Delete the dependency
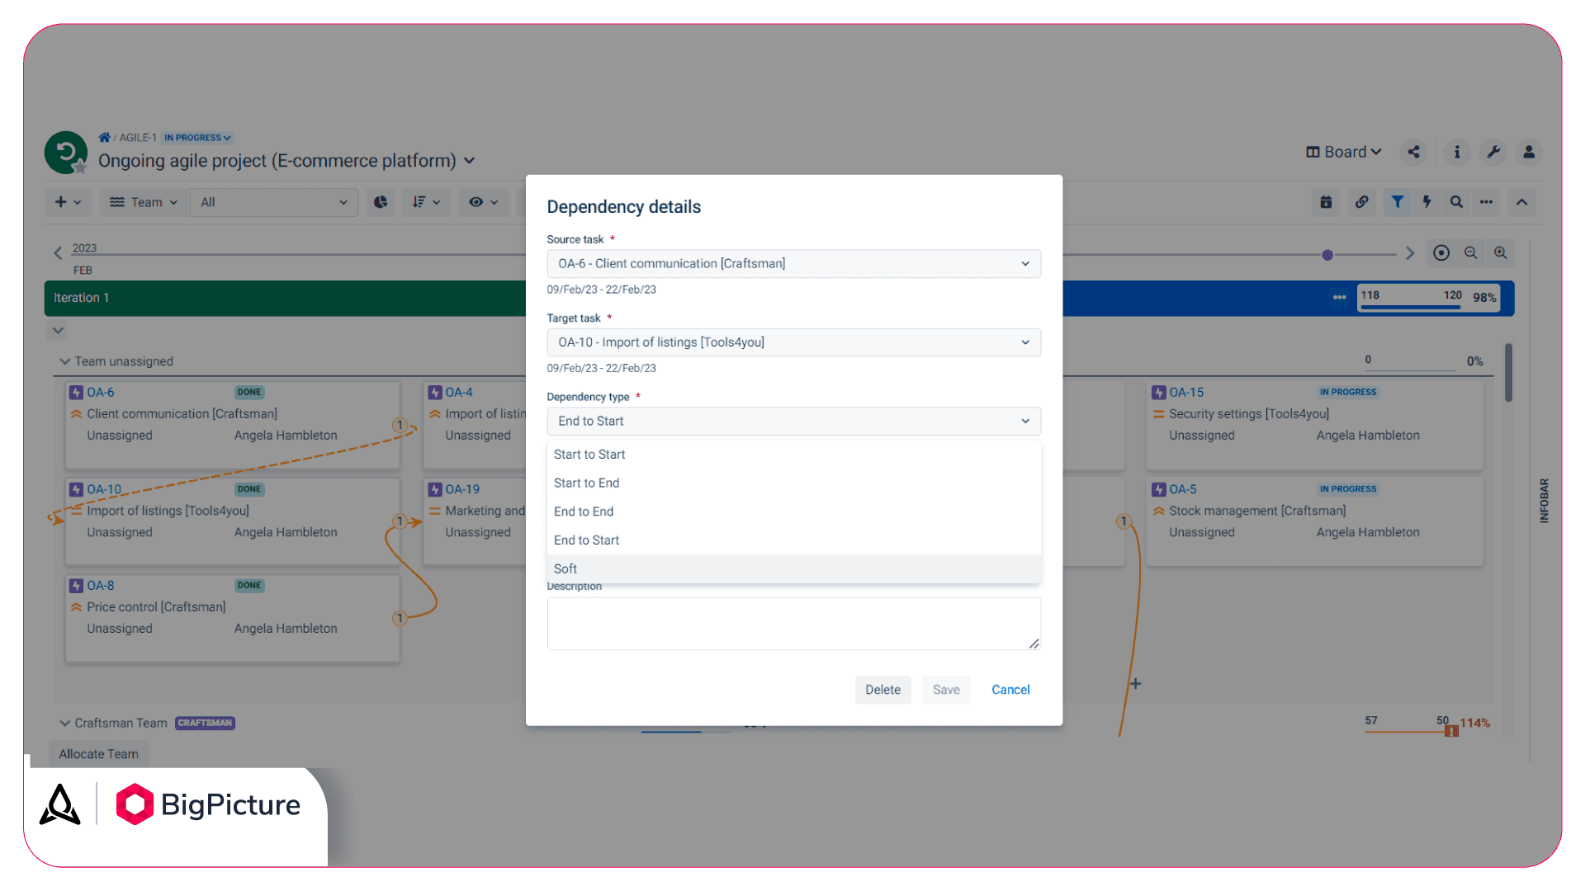 pos(882,690)
